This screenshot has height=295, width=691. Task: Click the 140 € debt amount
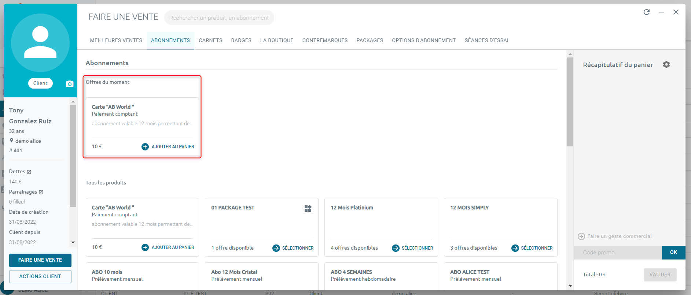coord(15,182)
